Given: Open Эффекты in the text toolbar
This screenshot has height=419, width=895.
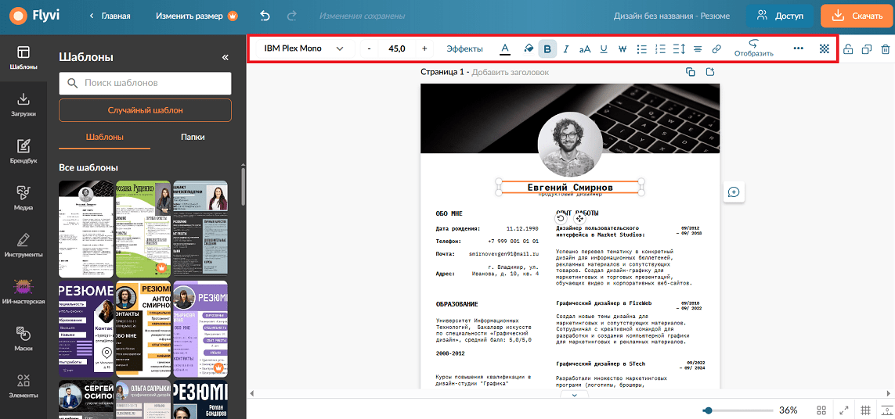Looking at the screenshot, I should click(x=464, y=49).
